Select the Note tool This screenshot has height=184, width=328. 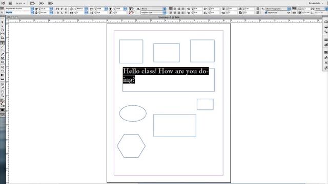click(x=2, y=84)
